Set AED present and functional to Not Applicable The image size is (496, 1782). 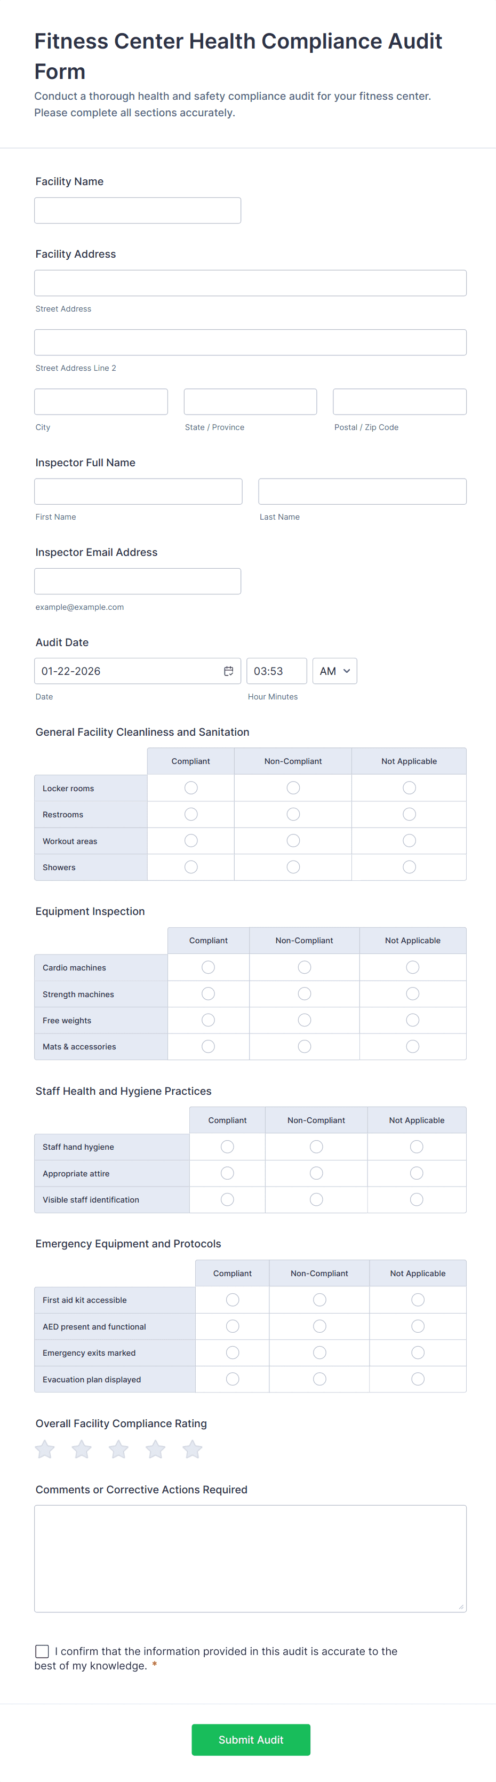tap(418, 1326)
